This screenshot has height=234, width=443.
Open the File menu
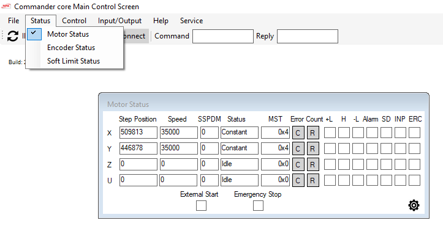(x=13, y=21)
